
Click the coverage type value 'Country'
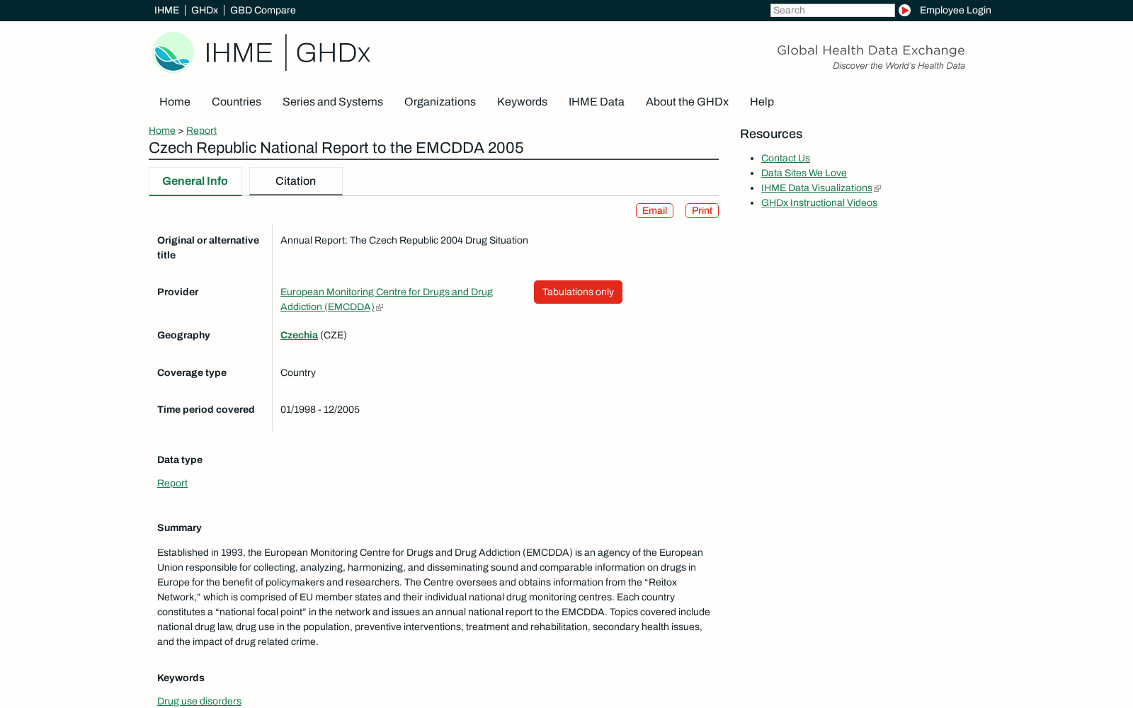298,372
